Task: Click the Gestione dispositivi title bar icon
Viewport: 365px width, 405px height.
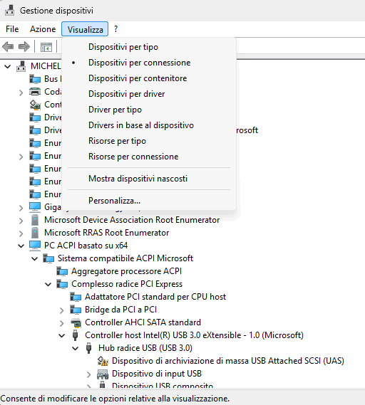Action: 10,11
